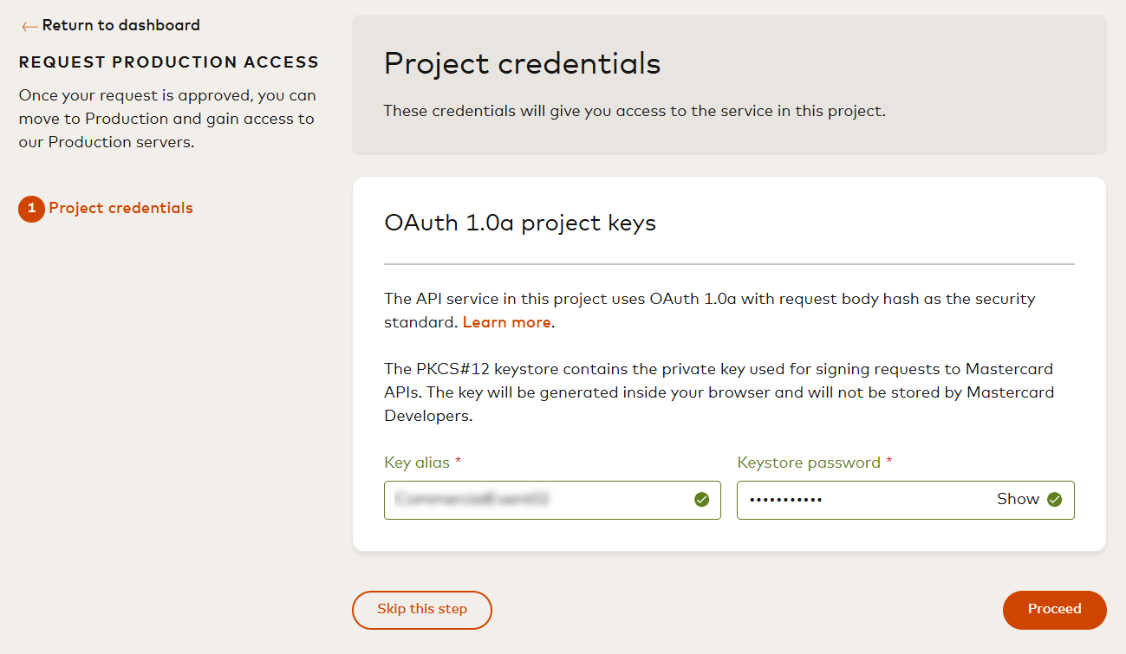
Task: Click the orange step 1 circle indicator
Action: pyautogui.click(x=31, y=209)
